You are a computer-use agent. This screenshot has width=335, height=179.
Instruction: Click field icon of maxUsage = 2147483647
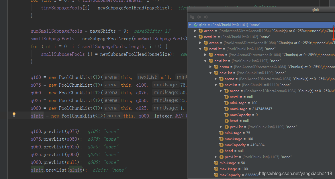pyautogui.click(x=226, y=109)
